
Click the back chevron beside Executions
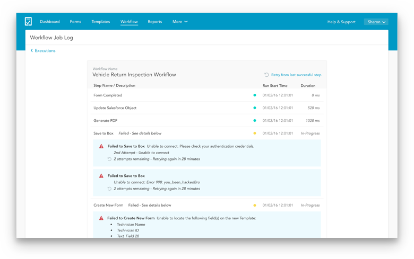pos(32,50)
